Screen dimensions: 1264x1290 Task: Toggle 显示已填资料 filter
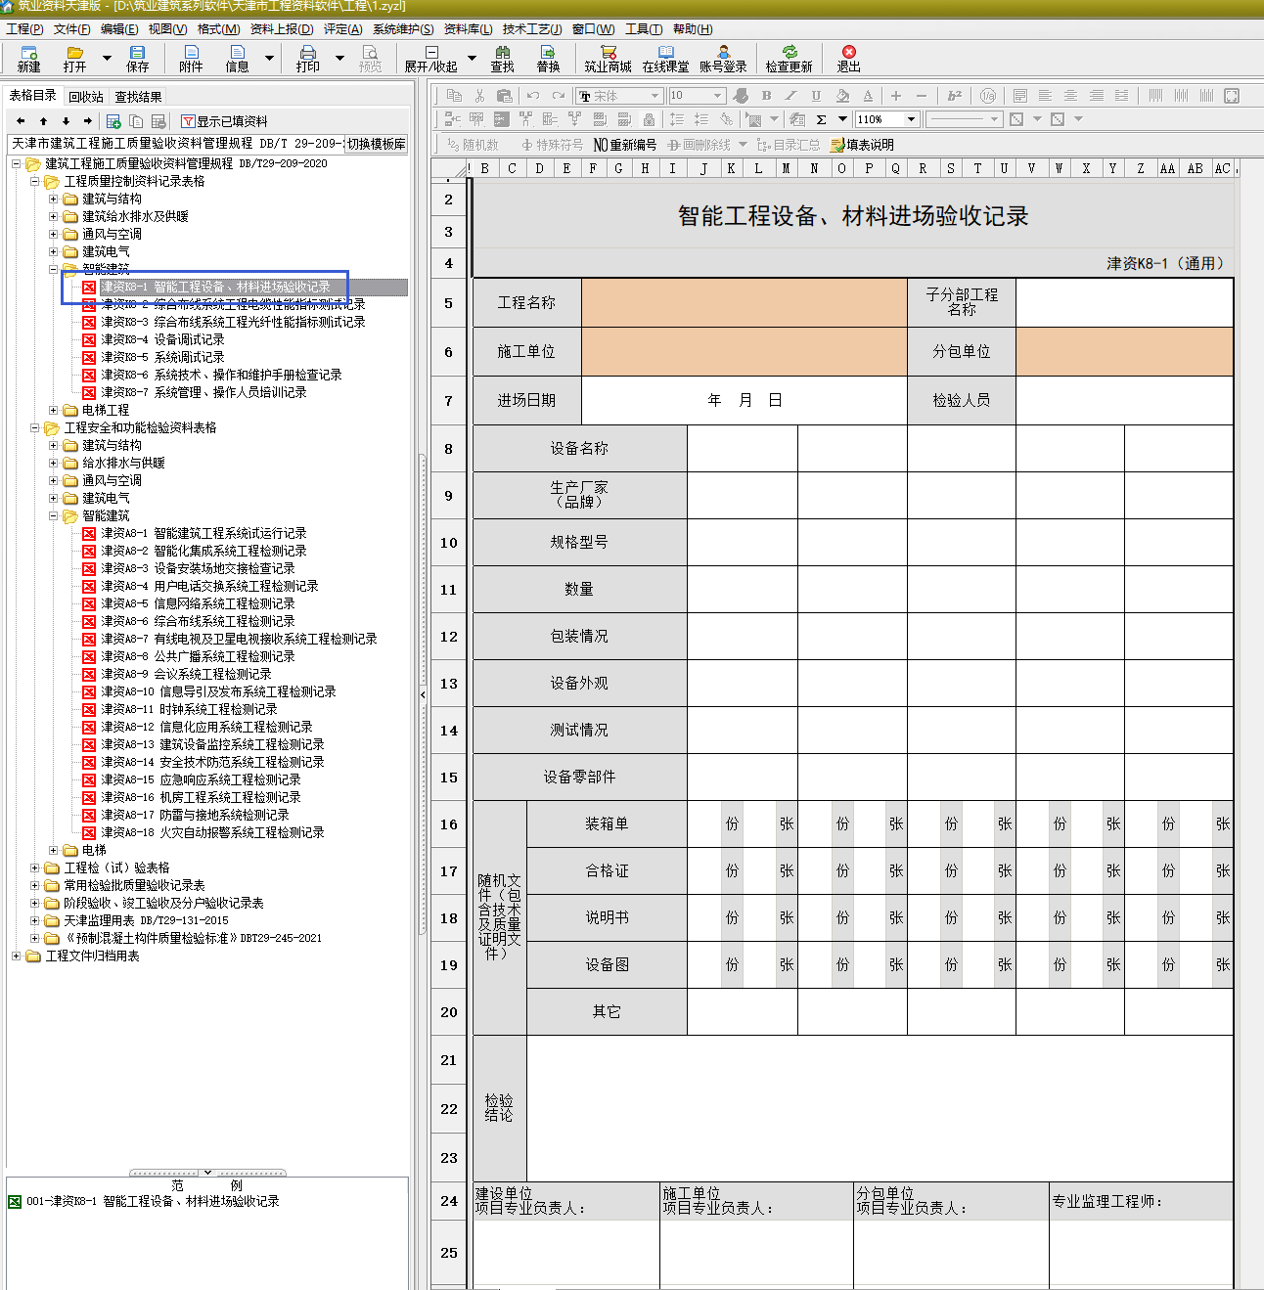coord(224,121)
